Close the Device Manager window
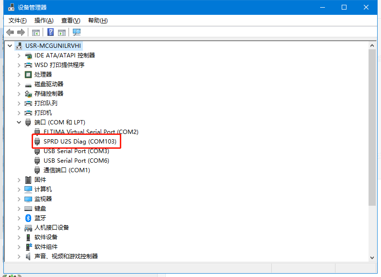 pos(366,7)
